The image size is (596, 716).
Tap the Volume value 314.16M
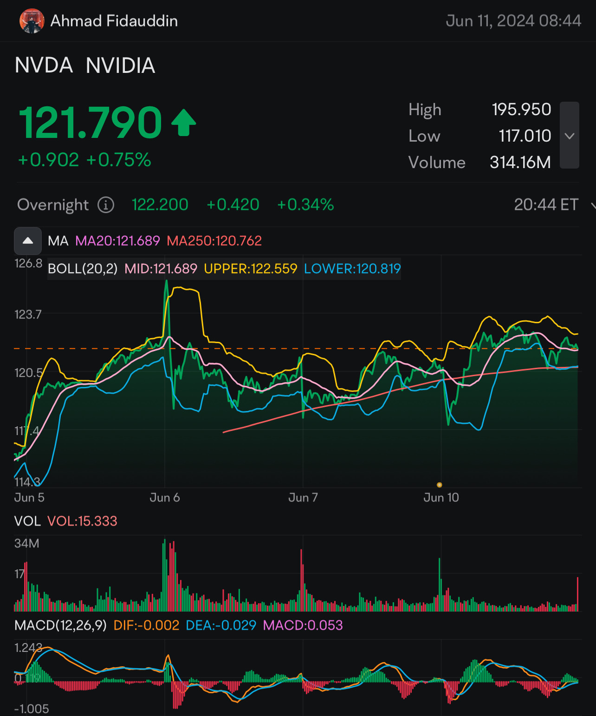point(520,163)
